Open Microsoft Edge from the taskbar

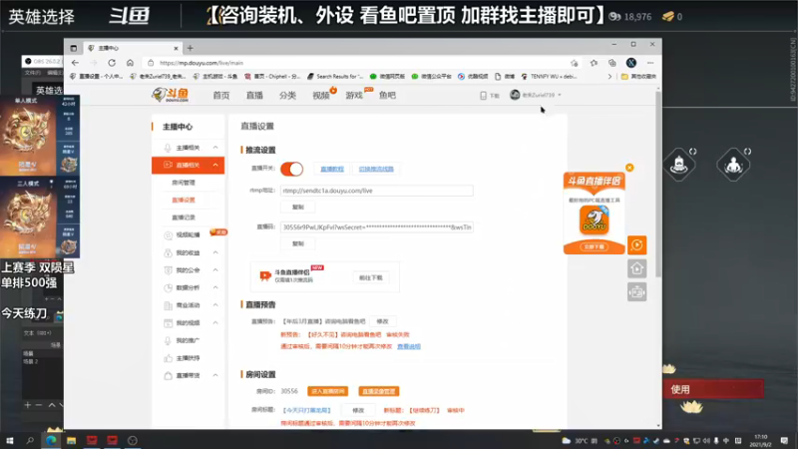(51, 440)
